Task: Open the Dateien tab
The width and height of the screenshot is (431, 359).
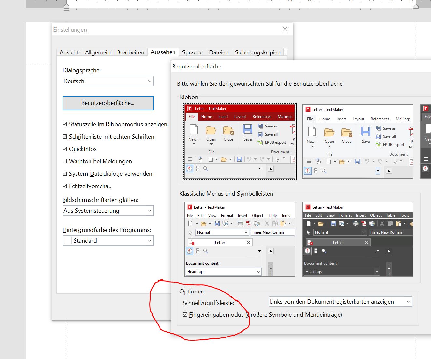Action: (x=219, y=52)
